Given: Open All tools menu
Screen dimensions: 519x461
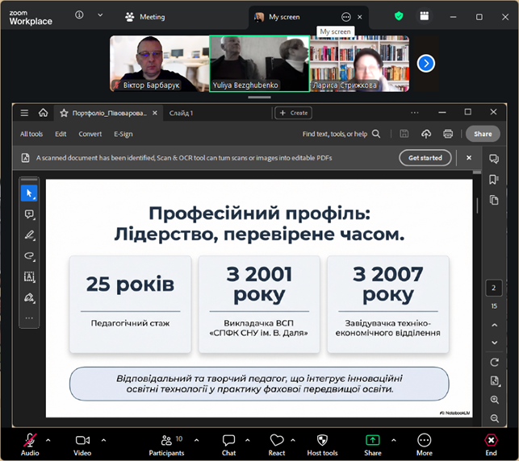Looking at the screenshot, I should pos(31,134).
